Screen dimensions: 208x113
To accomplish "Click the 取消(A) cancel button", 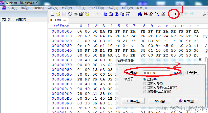I will point(160,101).
